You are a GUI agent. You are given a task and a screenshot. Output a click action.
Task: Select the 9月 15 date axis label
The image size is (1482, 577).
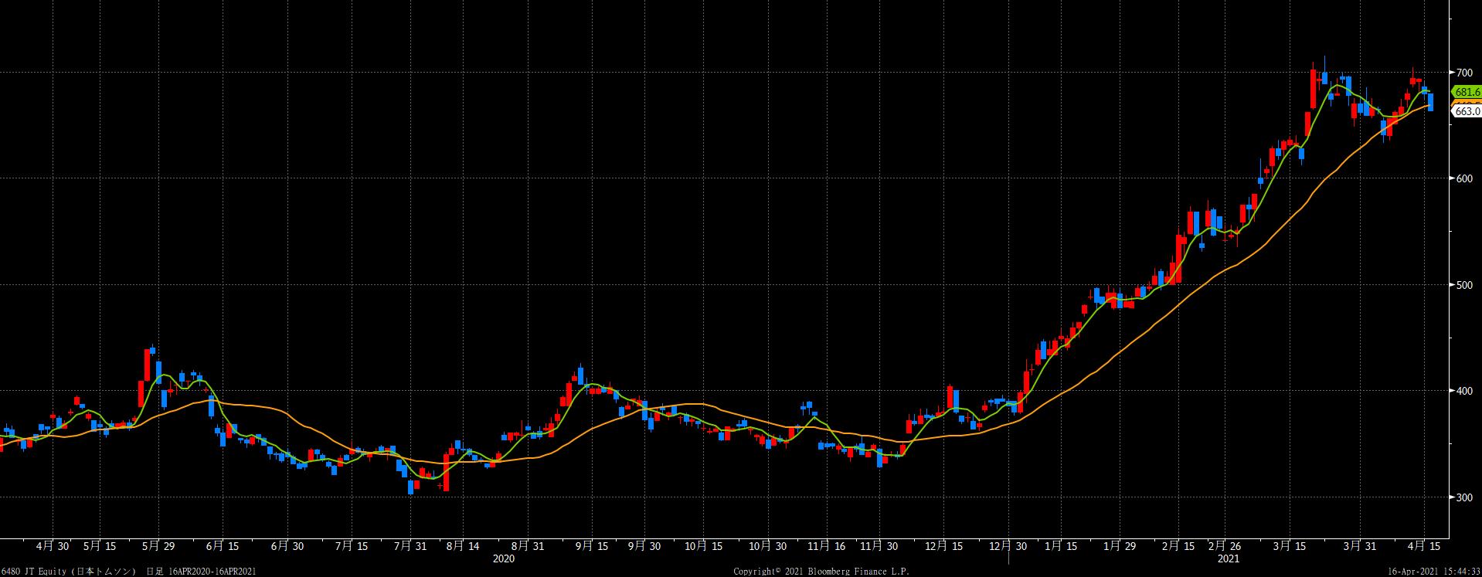pyautogui.click(x=591, y=546)
